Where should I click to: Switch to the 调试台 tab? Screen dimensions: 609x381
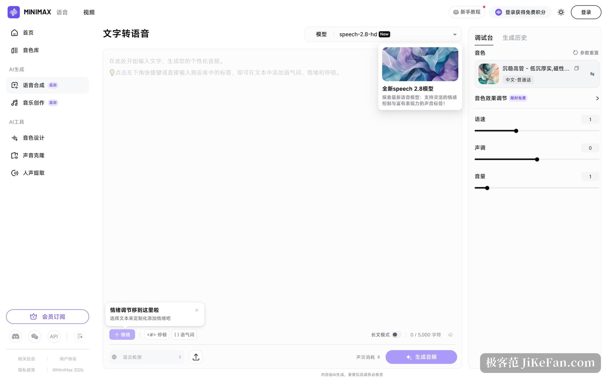(484, 38)
